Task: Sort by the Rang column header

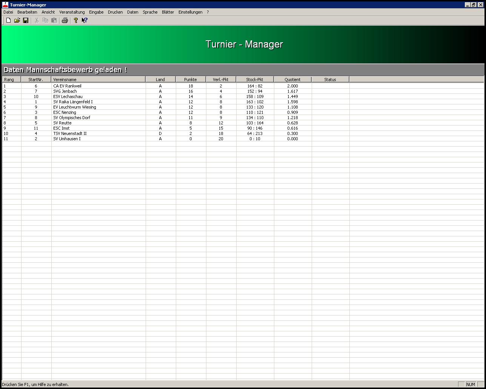Action: click(x=11, y=80)
